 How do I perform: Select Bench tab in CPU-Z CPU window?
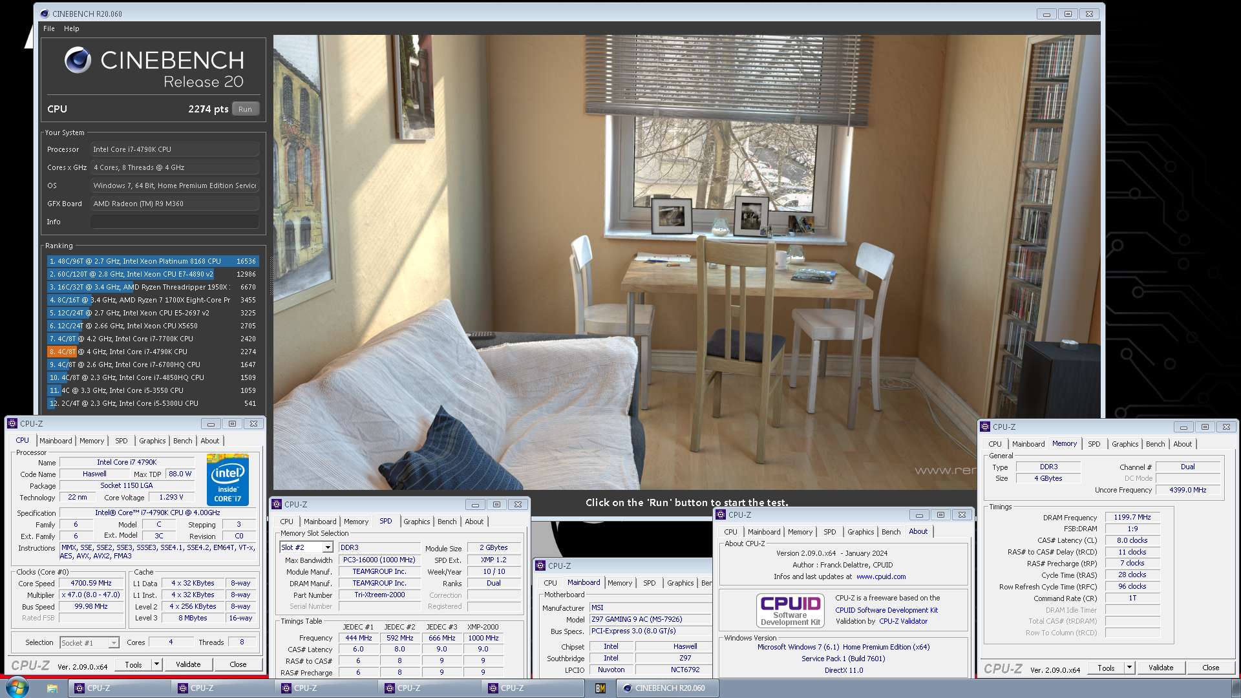coord(183,441)
